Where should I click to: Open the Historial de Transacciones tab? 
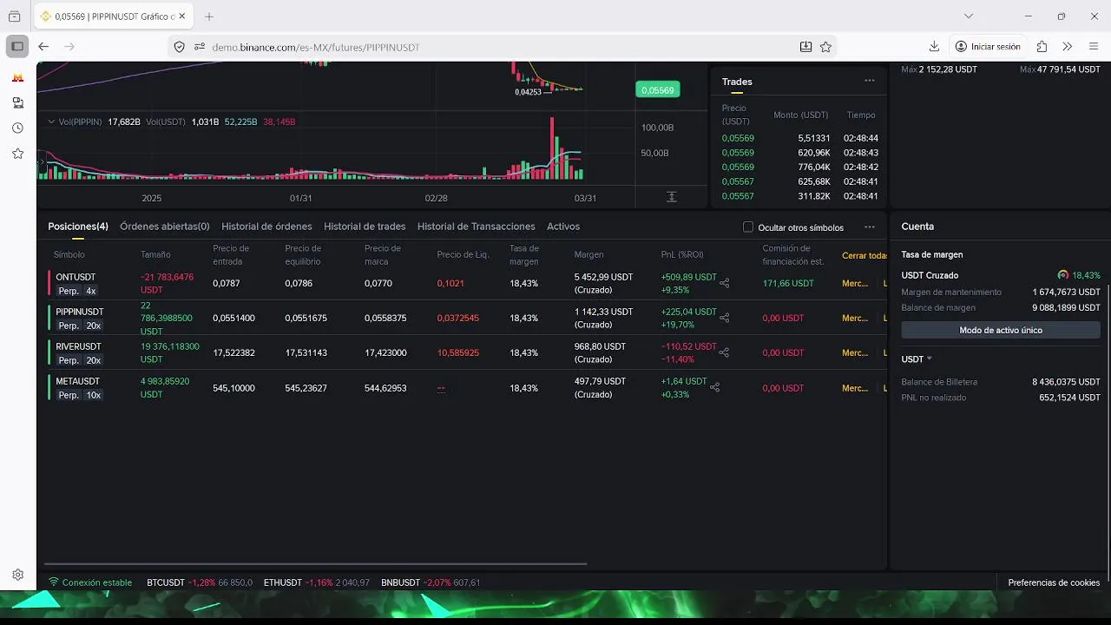476,227
